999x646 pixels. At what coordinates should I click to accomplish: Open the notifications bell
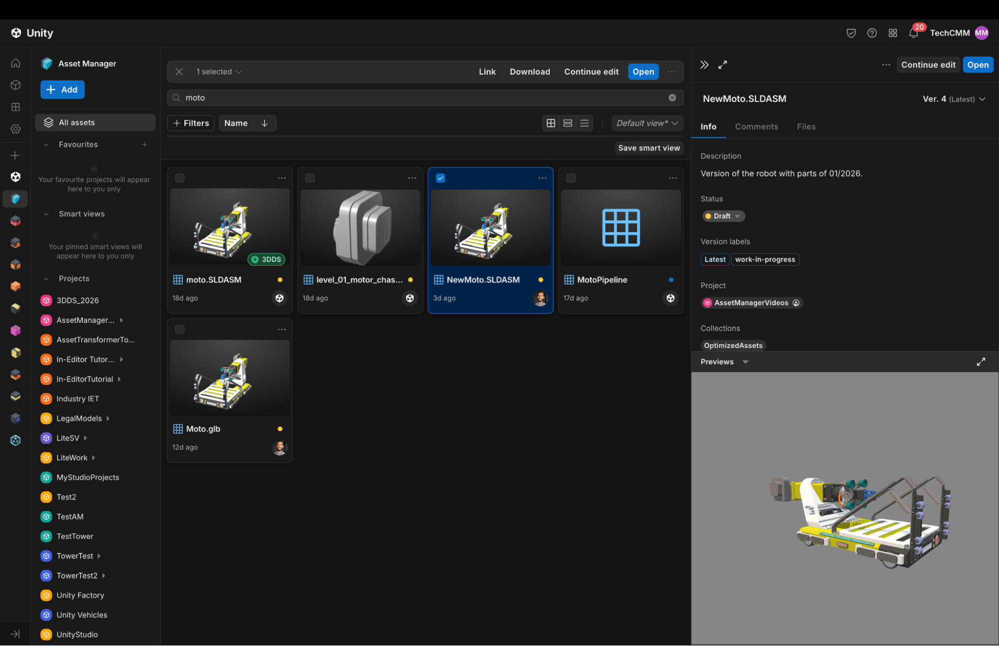[914, 33]
